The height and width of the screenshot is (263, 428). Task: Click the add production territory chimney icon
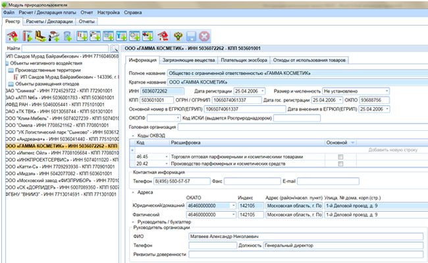27,36
